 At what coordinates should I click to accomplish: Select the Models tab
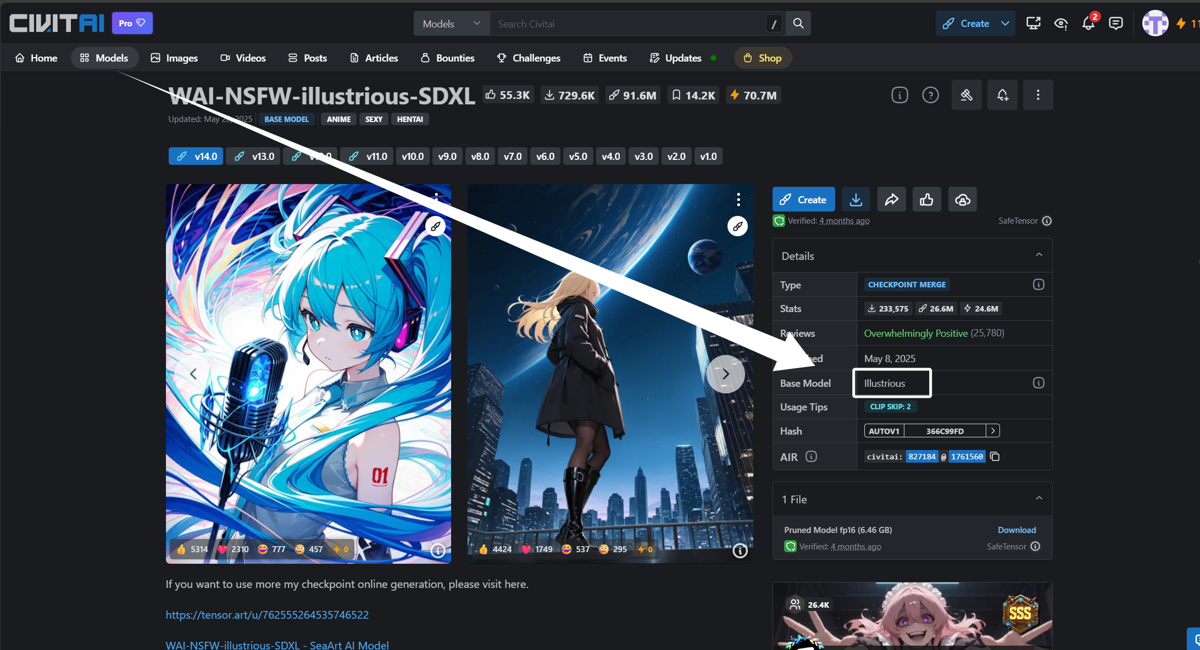[104, 58]
